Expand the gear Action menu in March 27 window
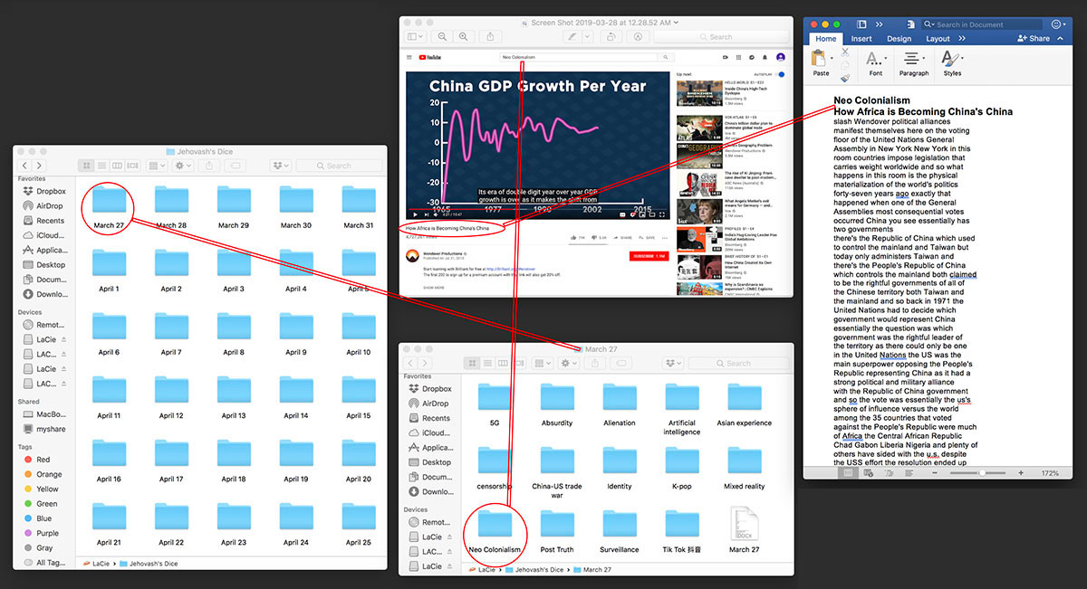1087x589 pixels. (568, 363)
